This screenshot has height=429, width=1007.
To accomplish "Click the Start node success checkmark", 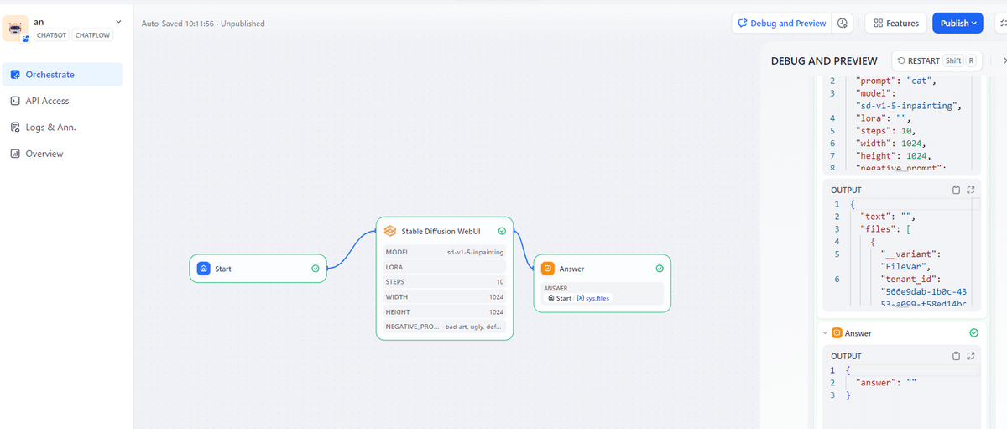I will click(x=316, y=269).
